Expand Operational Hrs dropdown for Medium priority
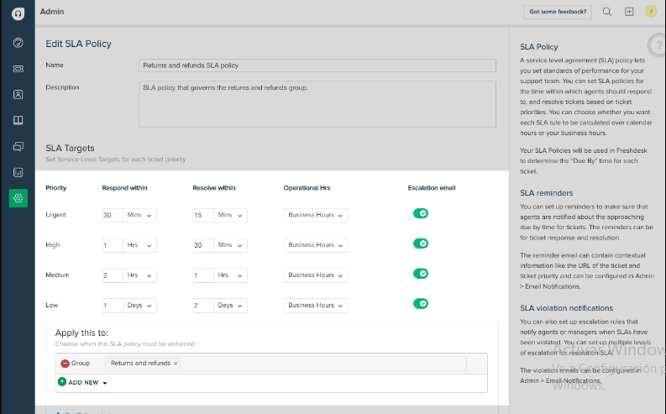 click(316, 275)
